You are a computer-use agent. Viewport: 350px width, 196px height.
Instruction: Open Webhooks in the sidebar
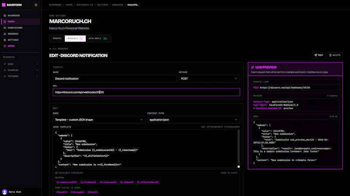[x=21, y=34]
